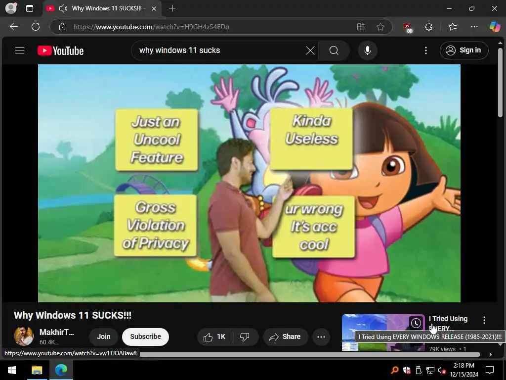Open network status tray icon
Viewport: 506px width, 380px height.
click(x=430, y=370)
